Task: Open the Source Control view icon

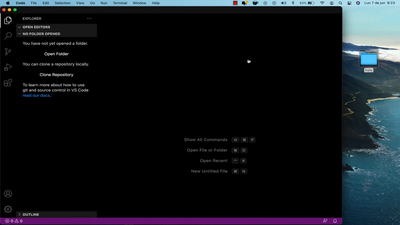Action: [x=8, y=51]
